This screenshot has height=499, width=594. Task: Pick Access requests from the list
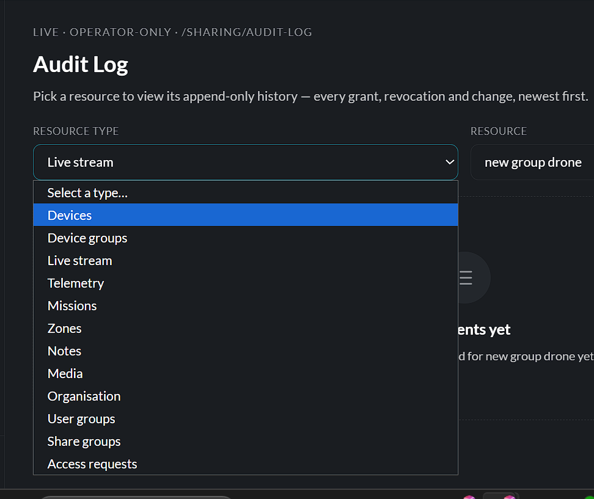(246, 464)
